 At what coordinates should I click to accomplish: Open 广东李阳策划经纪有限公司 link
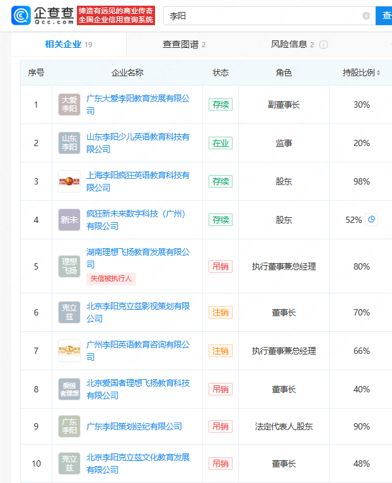(134, 426)
